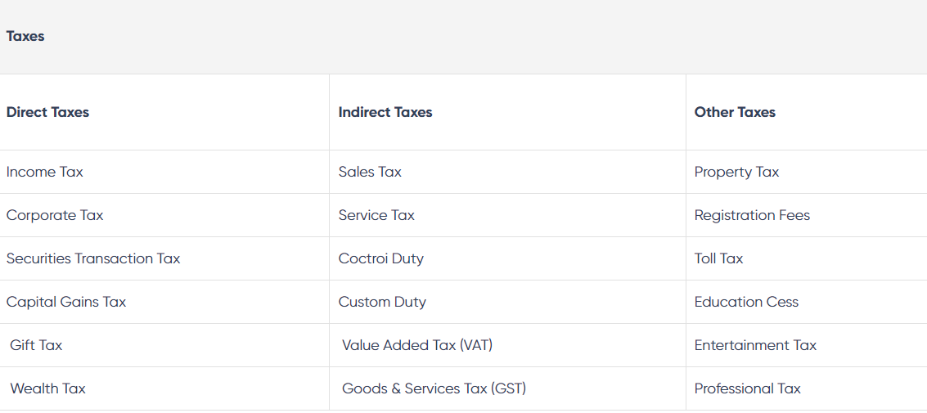Click the Professional Tax cell
This screenshot has width=927, height=413.
click(747, 388)
